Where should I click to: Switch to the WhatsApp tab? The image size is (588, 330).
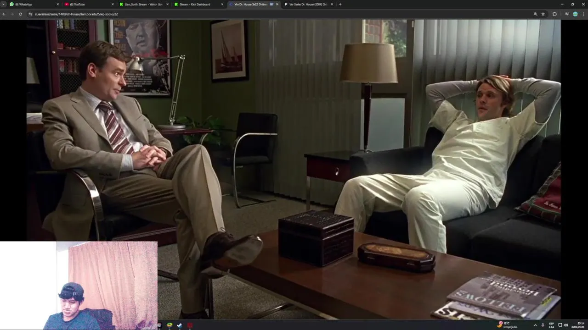click(34, 4)
